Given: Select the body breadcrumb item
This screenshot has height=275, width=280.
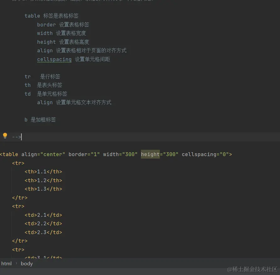Looking at the screenshot, I should tap(27, 264).
